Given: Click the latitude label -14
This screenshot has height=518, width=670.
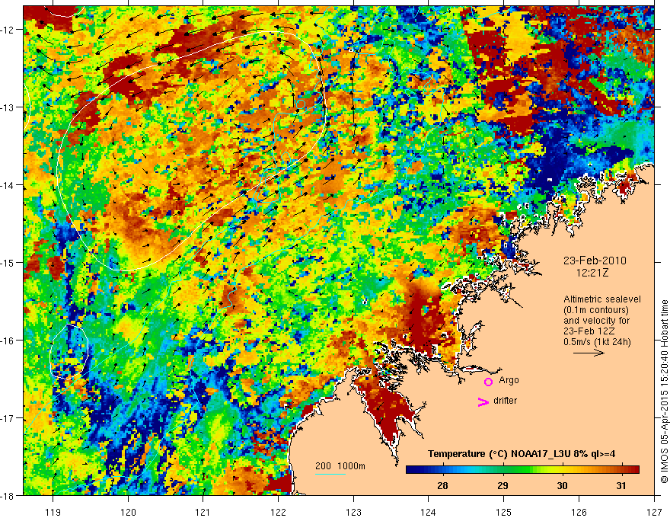Looking at the screenshot, I should pyautogui.click(x=8, y=185).
